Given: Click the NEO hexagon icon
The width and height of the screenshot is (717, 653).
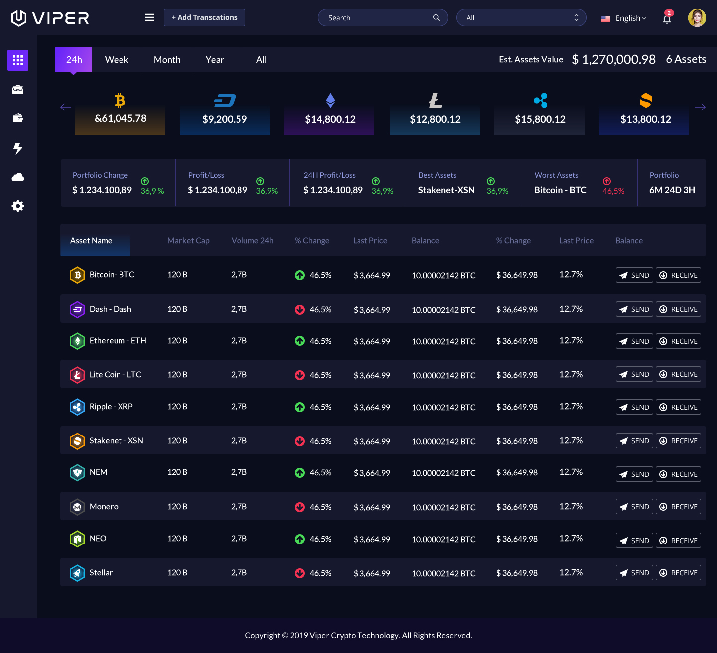Looking at the screenshot, I should tap(77, 539).
